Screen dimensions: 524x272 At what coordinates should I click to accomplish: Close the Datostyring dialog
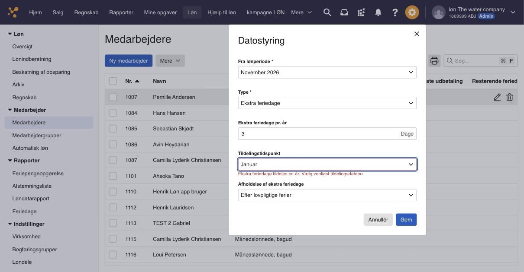417,34
